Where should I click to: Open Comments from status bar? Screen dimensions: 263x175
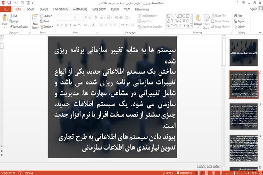pyautogui.click(x=184, y=173)
